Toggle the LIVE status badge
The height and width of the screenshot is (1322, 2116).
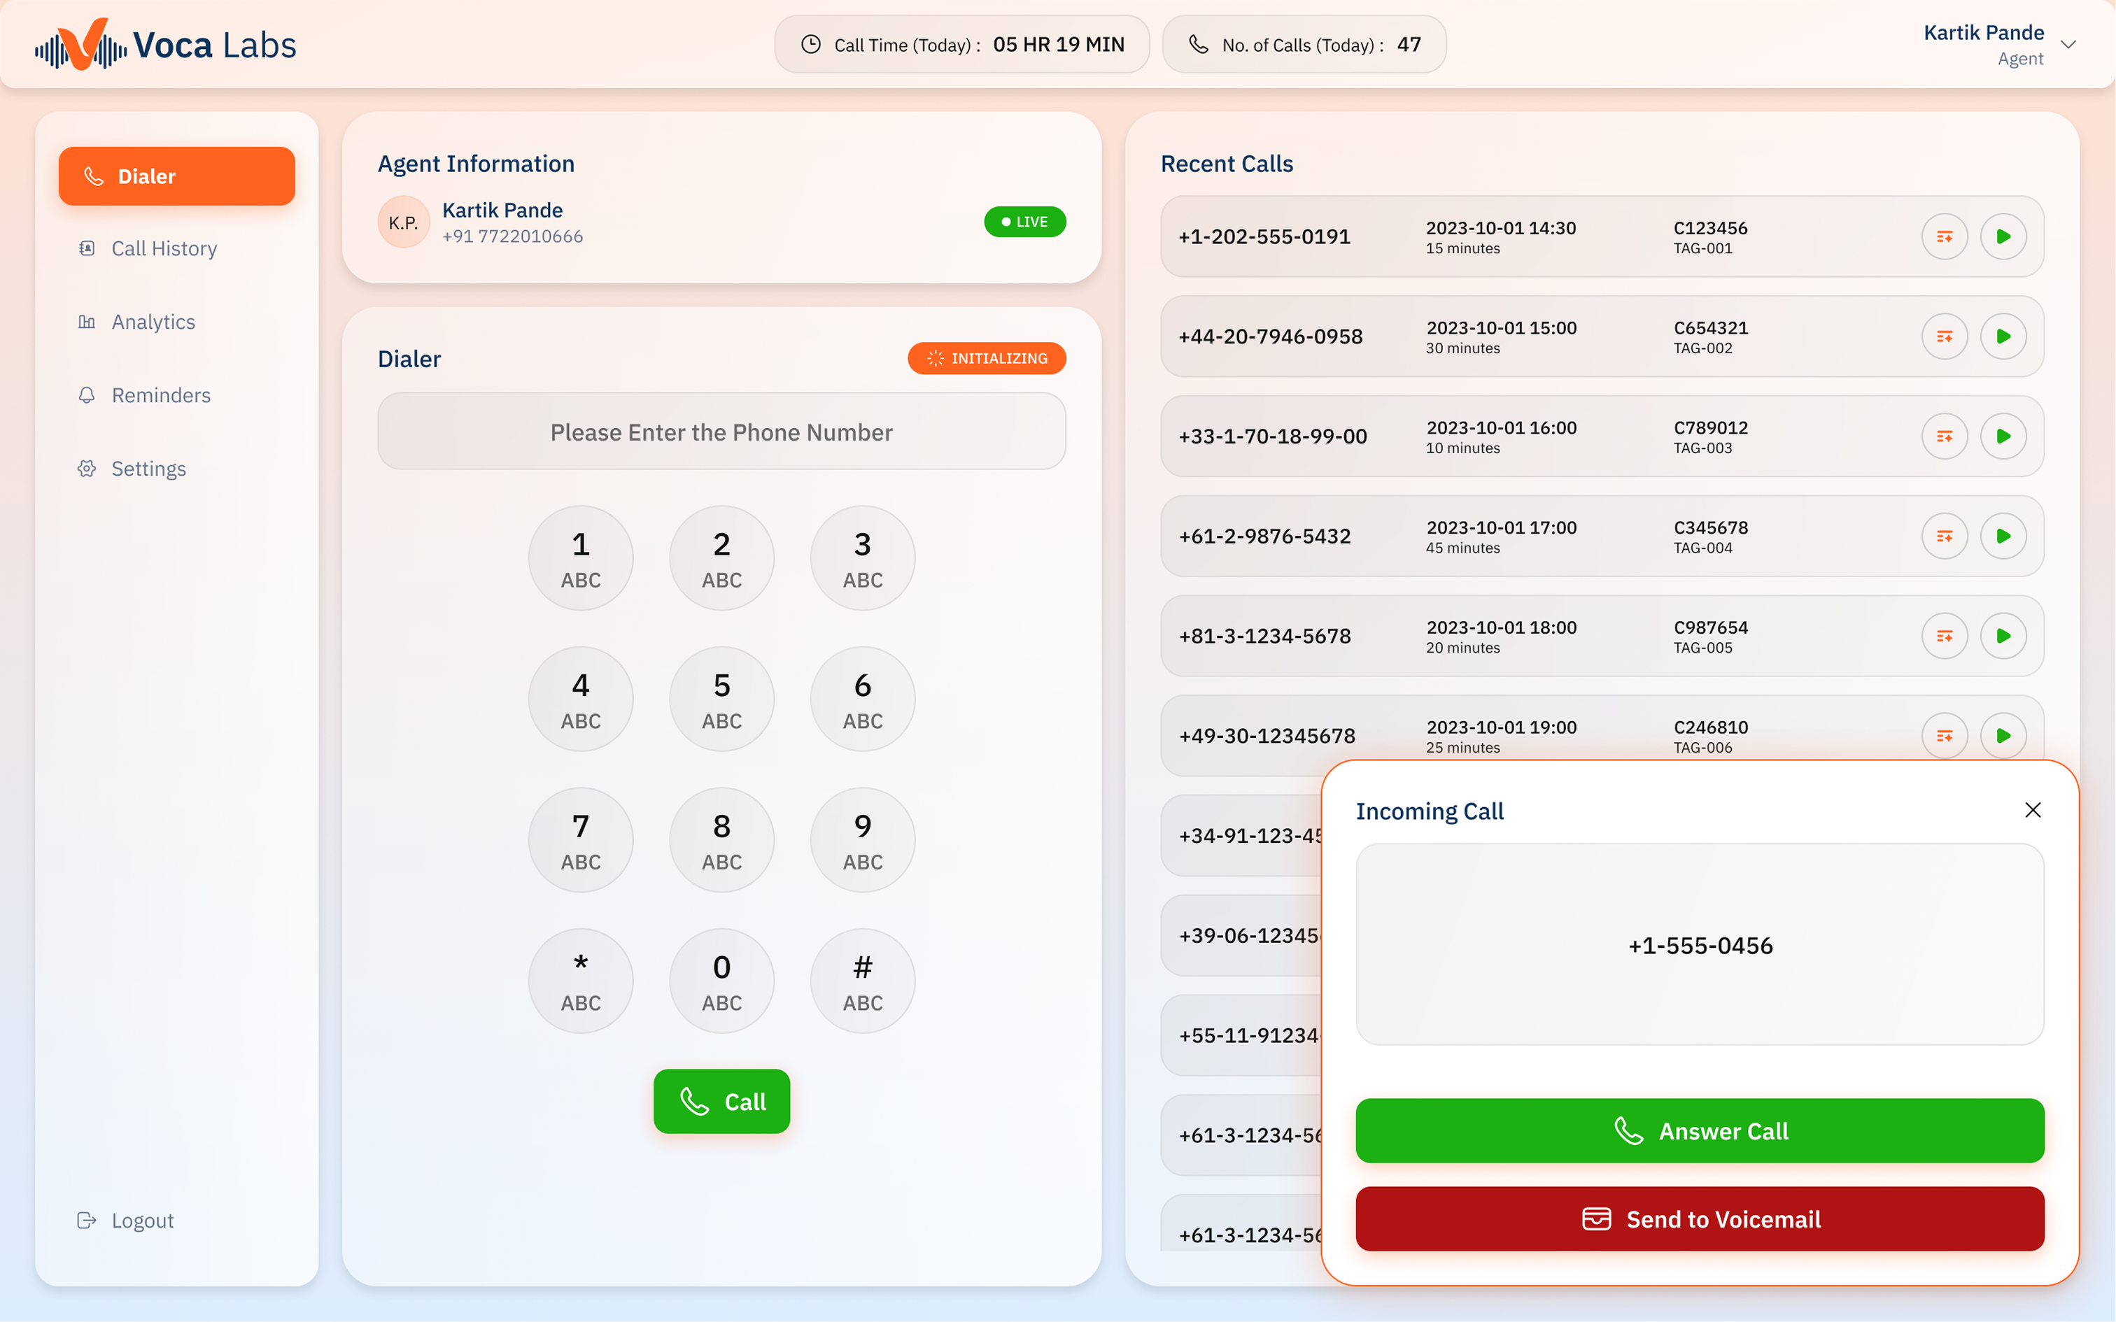pos(1024,222)
